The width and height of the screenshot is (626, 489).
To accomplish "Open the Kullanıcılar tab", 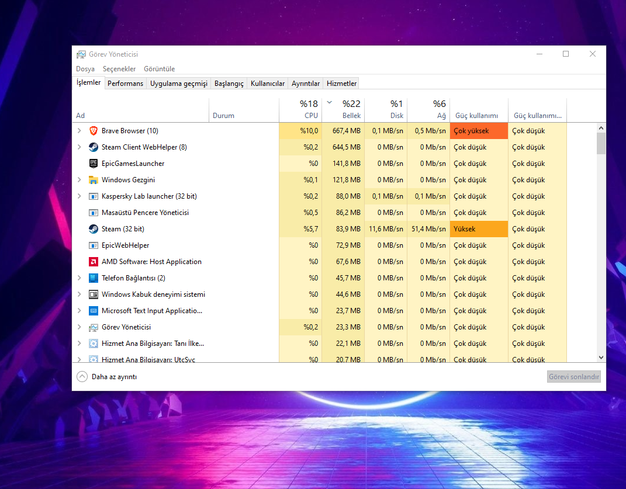I will coord(268,84).
